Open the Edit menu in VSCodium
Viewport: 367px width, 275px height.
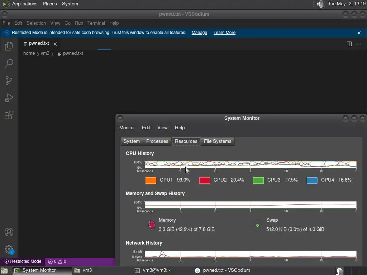click(18, 23)
